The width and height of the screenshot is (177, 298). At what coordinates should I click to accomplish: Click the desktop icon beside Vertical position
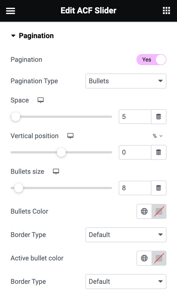(70, 136)
